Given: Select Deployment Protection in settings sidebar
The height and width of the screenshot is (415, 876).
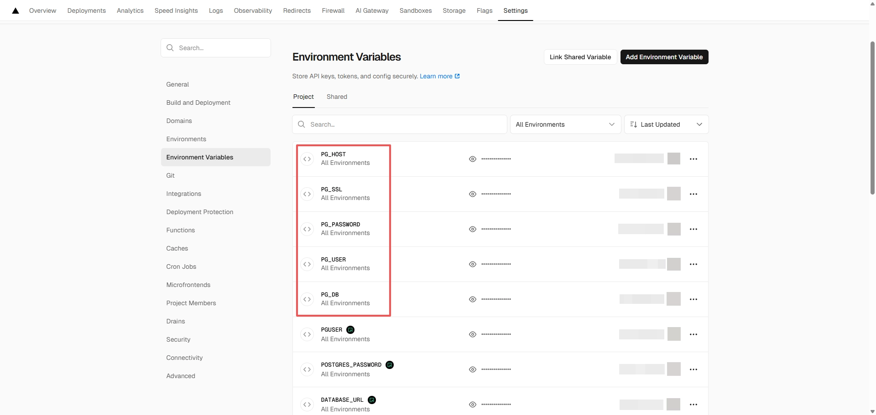Looking at the screenshot, I should (199, 212).
